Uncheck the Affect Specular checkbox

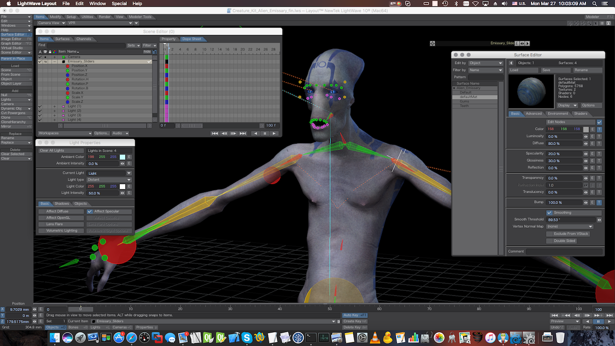coord(90,211)
